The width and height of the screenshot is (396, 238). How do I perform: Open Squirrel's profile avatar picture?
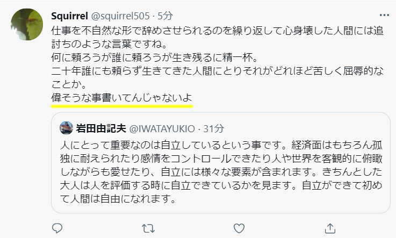click(x=27, y=25)
